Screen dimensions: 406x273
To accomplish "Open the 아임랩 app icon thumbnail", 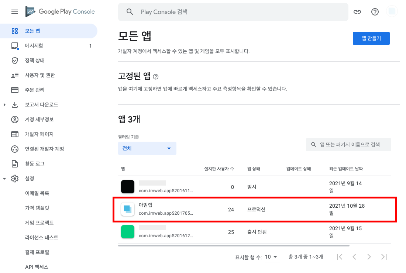I will tap(128, 210).
